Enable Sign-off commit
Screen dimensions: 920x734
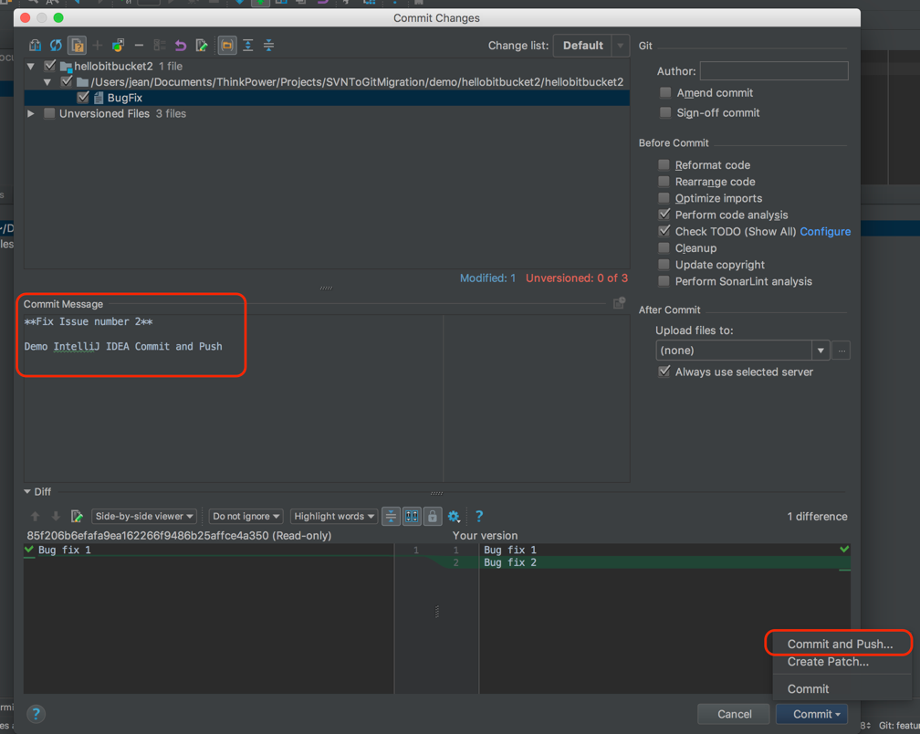[x=665, y=112]
